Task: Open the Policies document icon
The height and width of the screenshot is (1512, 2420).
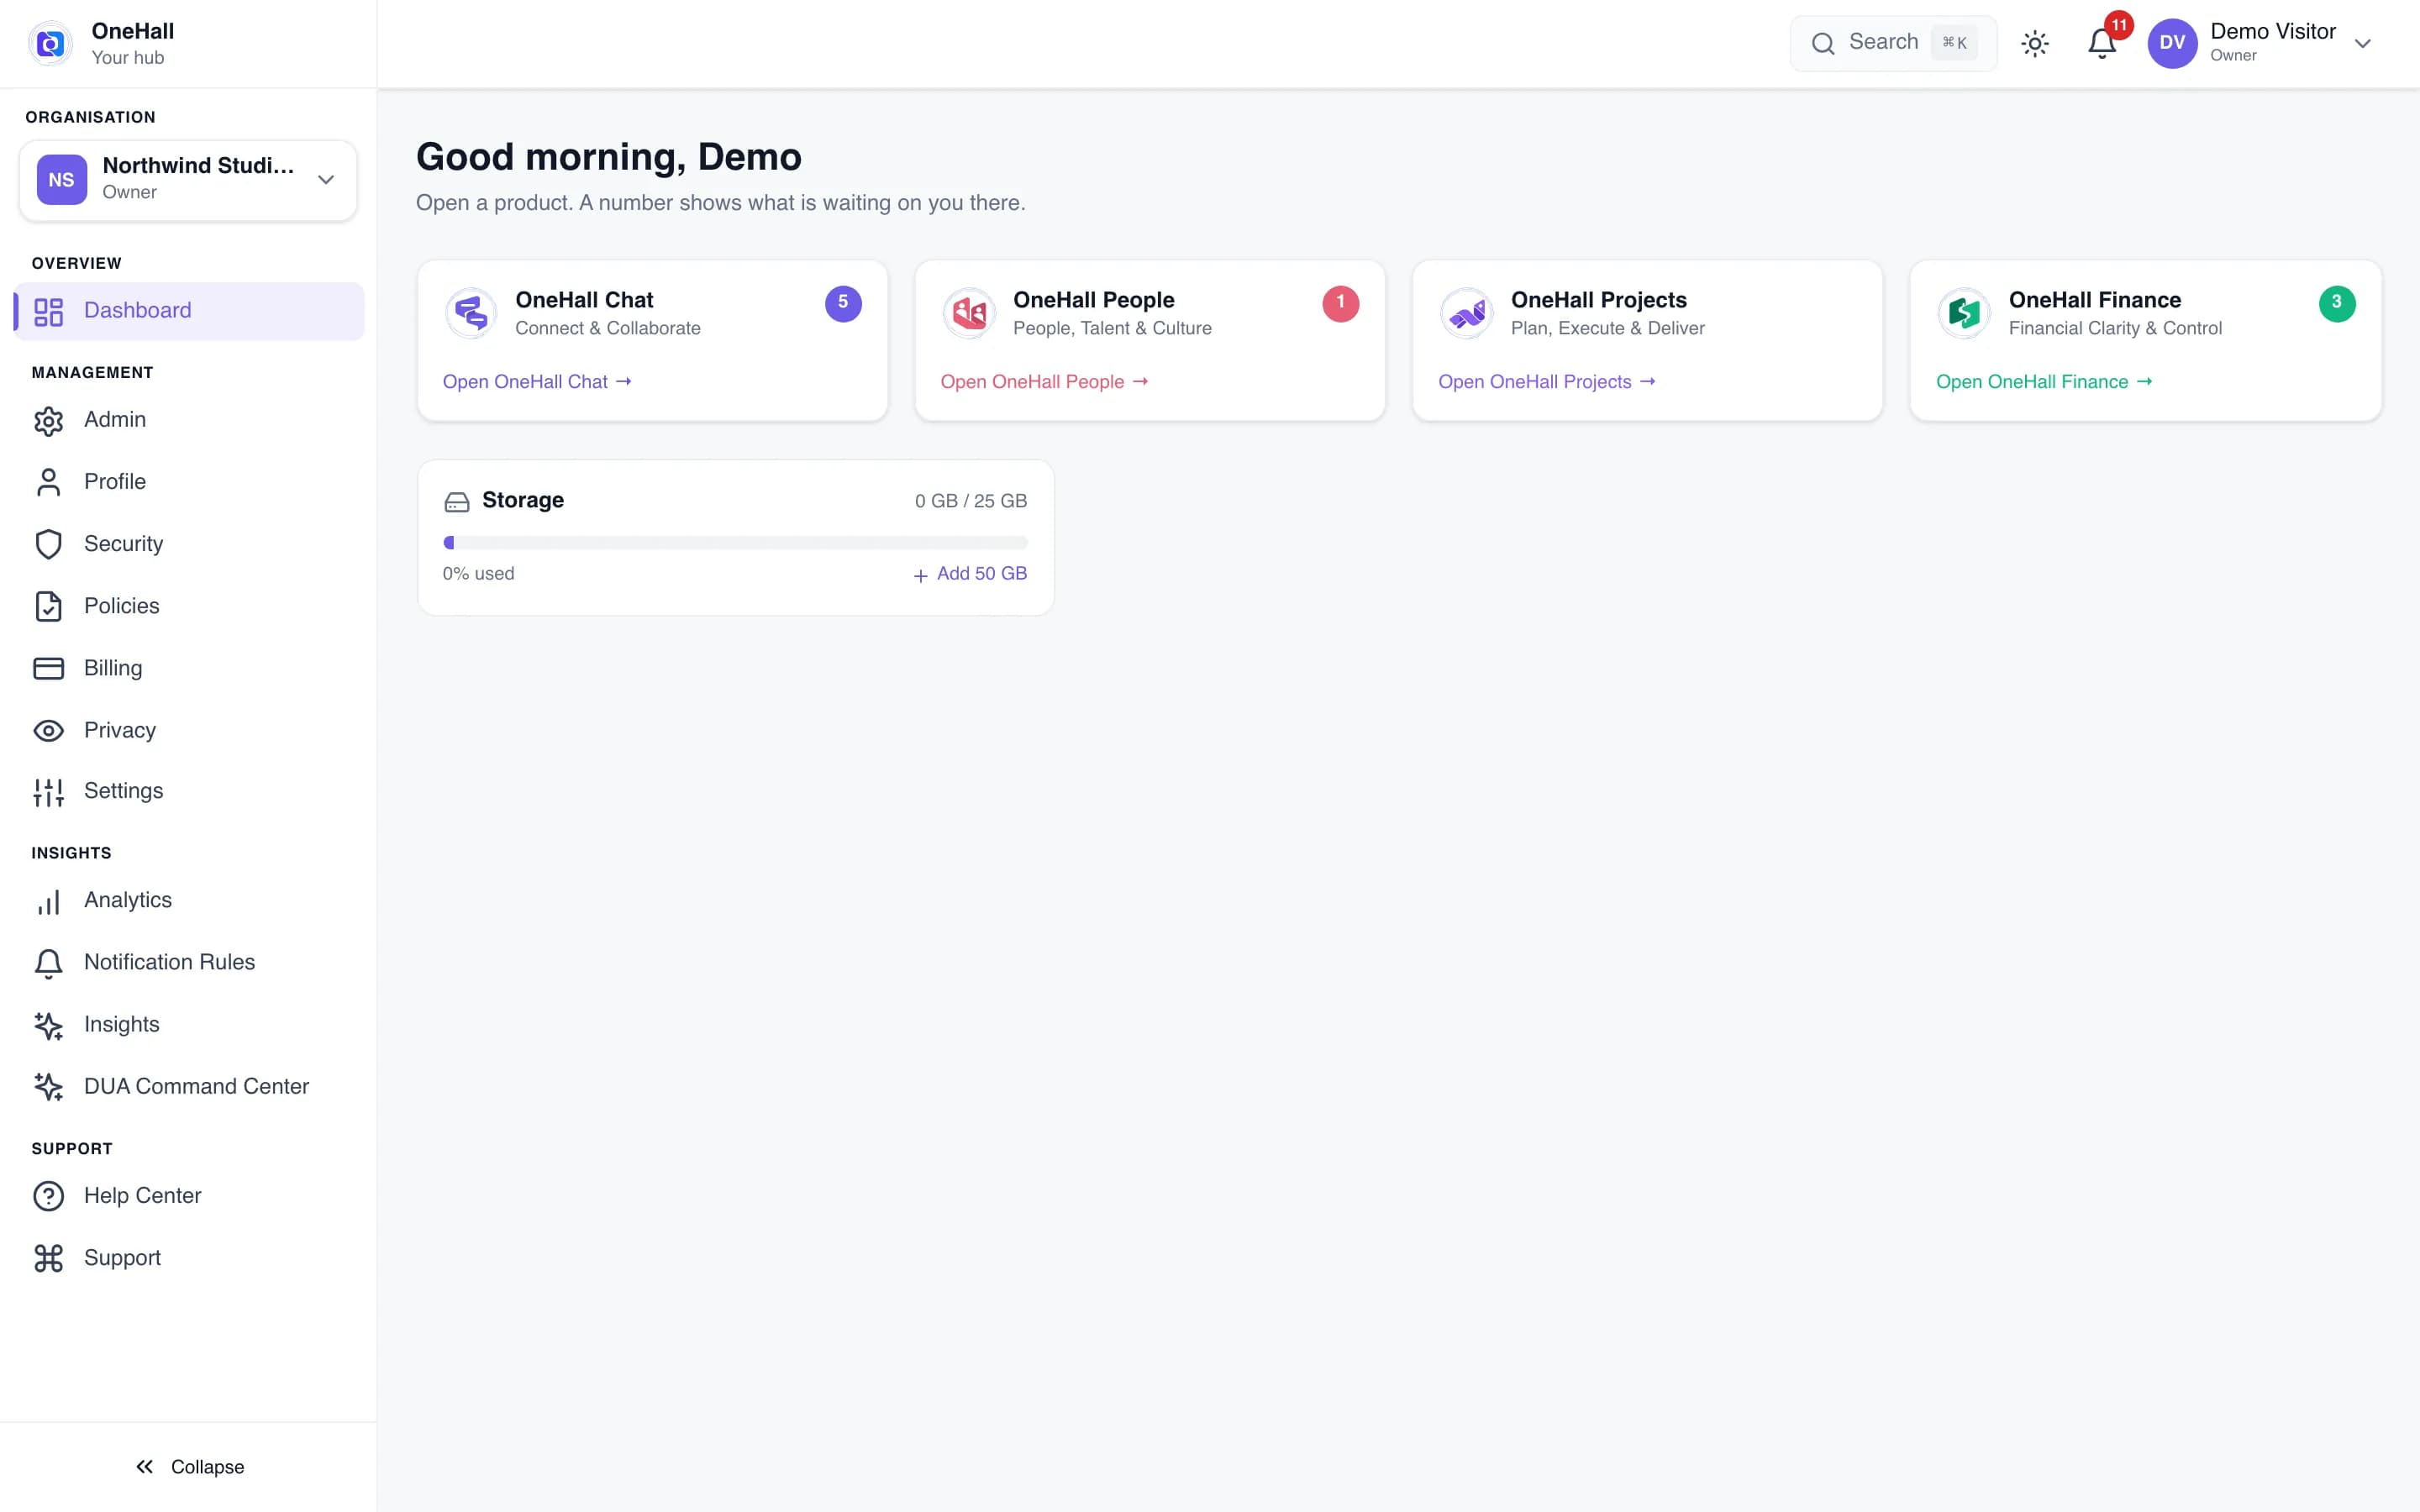Action: click(x=48, y=606)
